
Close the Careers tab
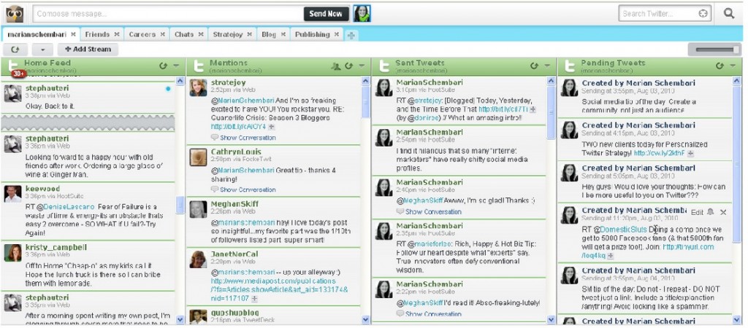point(163,34)
